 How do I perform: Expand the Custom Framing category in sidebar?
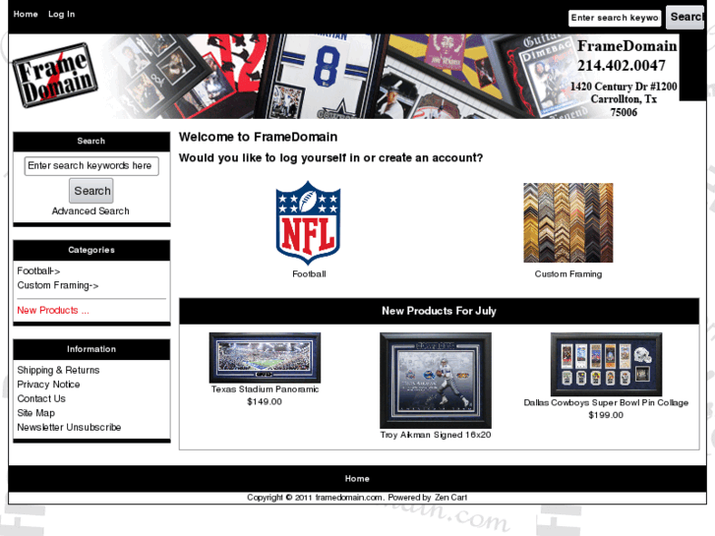coord(57,285)
